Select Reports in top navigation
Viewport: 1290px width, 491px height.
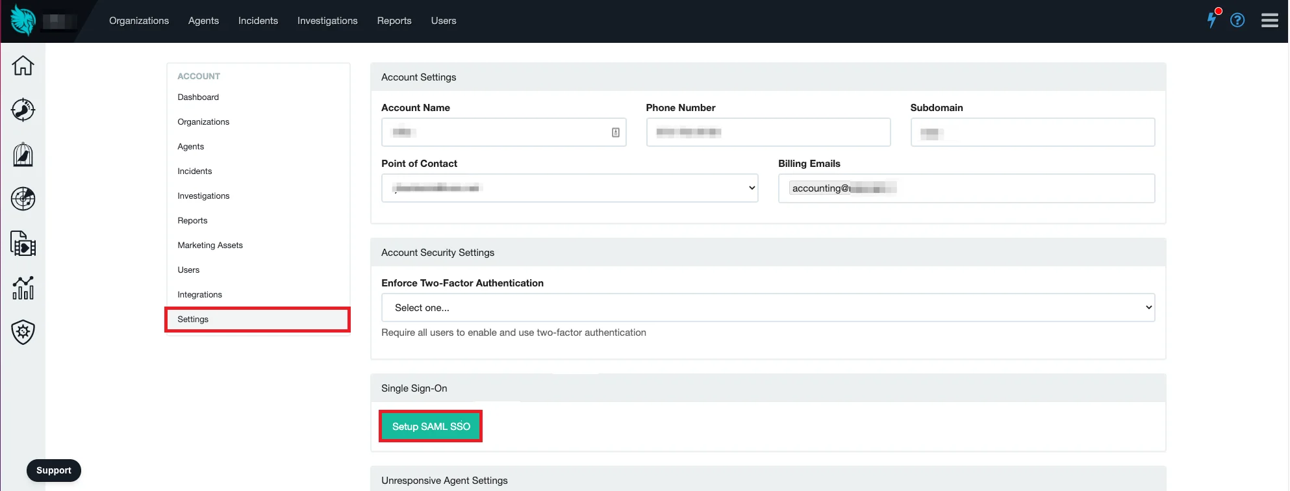click(x=394, y=21)
